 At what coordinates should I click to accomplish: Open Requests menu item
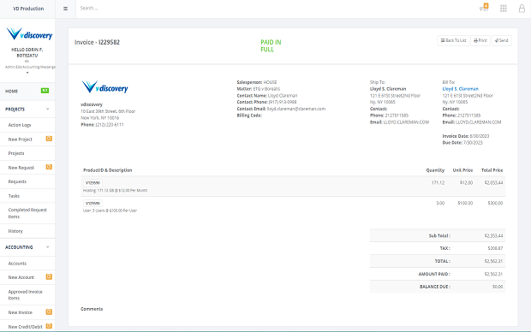pos(17,181)
